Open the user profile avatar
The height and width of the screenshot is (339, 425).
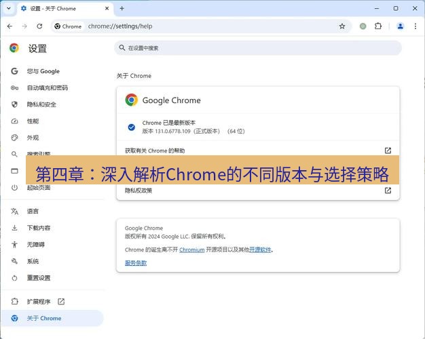(x=401, y=26)
